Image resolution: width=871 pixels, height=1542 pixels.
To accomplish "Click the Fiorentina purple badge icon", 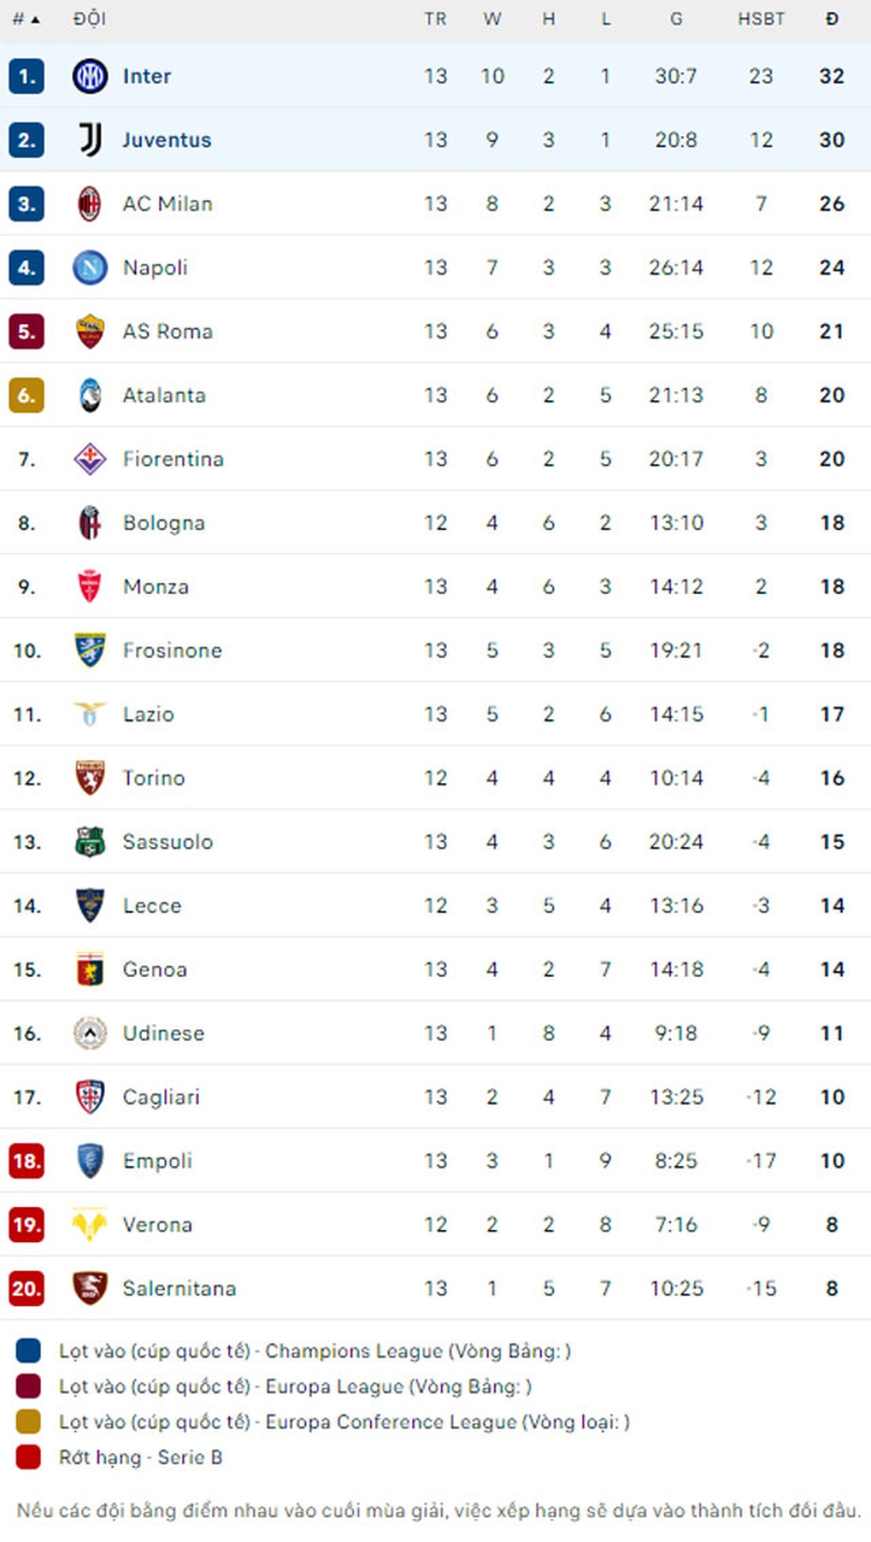I will tap(90, 459).
